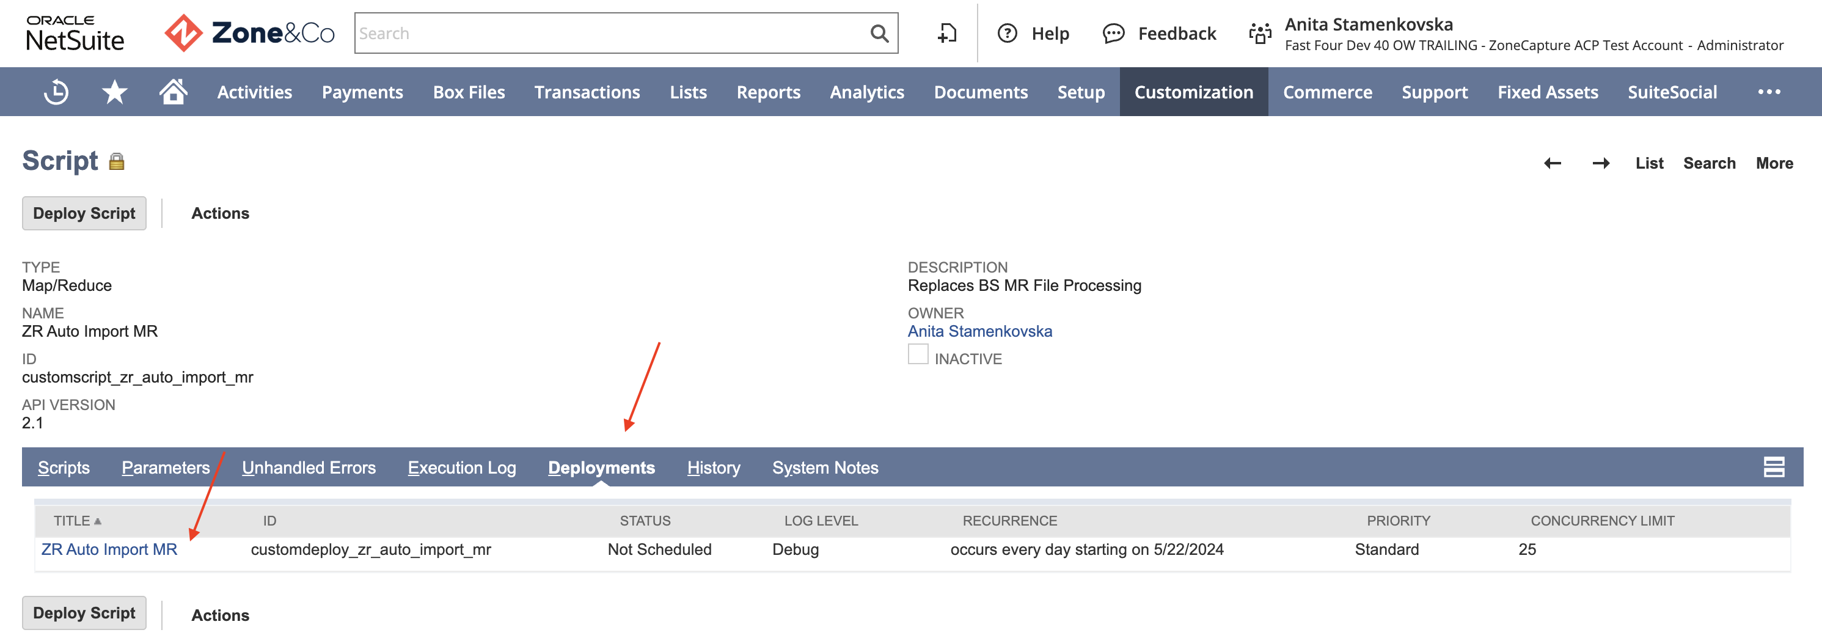Click the Help question mark icon
The image size is (1822, 638).
coord(1007,33)
